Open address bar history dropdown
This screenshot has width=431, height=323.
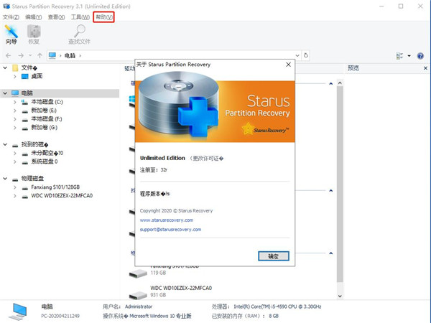tap(297, 55)
